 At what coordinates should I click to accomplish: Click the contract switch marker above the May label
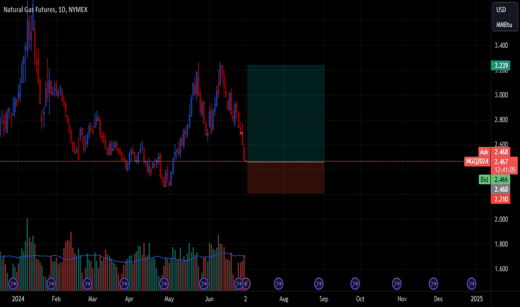[x=164, y=284]
